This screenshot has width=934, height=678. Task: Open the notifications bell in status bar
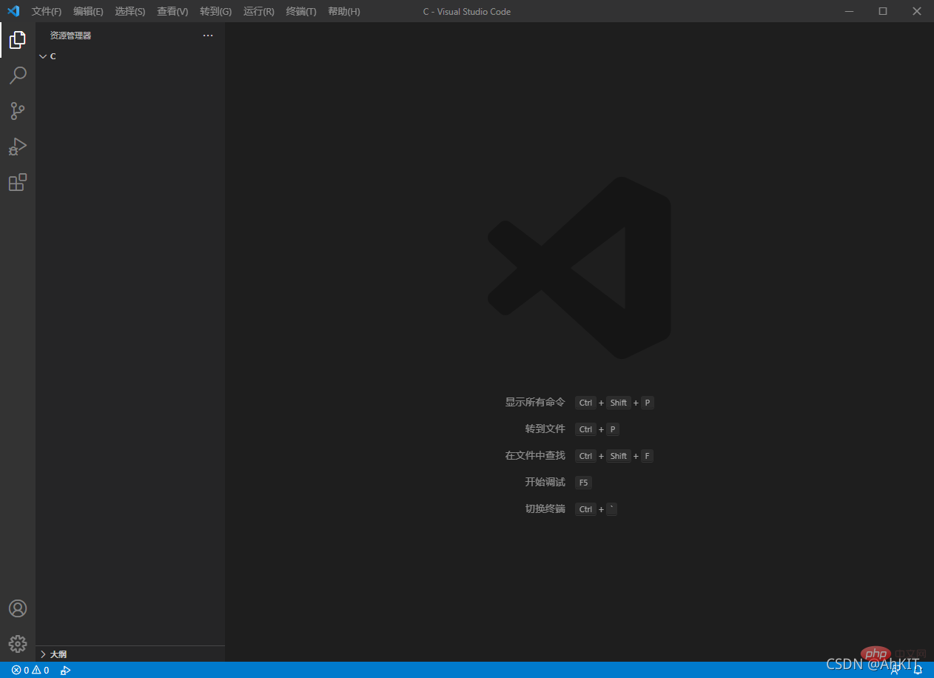click(x=918, y=671)
